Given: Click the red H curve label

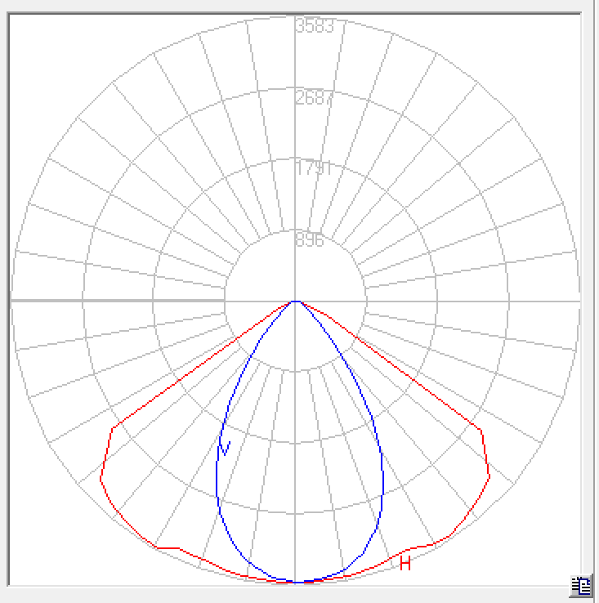Looking at the screenshot, I should [405, 563].
